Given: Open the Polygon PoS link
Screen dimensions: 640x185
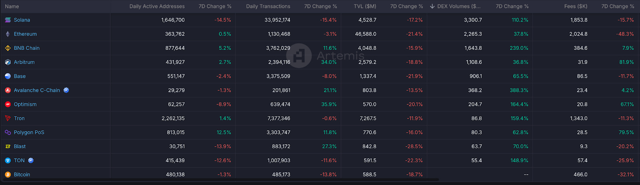Looking at the screenshot, I should point(29,132).
